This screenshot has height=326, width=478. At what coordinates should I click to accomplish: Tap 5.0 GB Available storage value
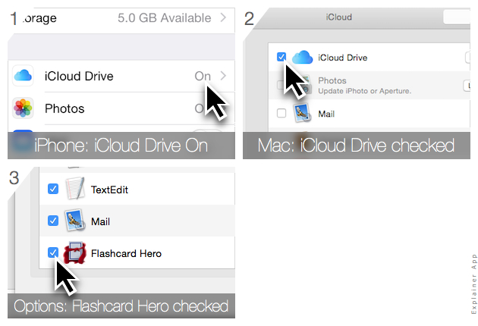coord(165,18)
